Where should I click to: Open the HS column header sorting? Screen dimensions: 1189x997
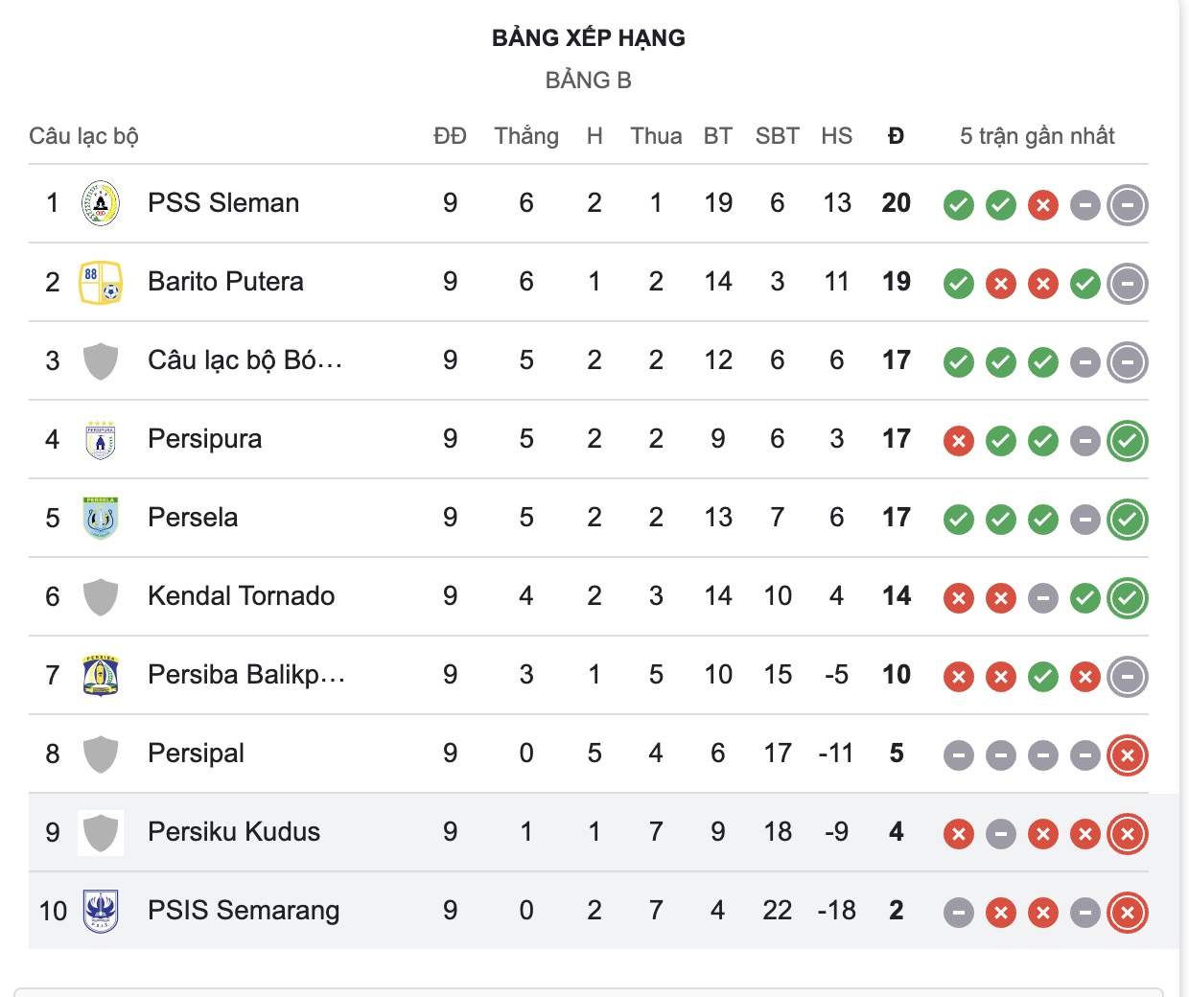click(836, 135)
